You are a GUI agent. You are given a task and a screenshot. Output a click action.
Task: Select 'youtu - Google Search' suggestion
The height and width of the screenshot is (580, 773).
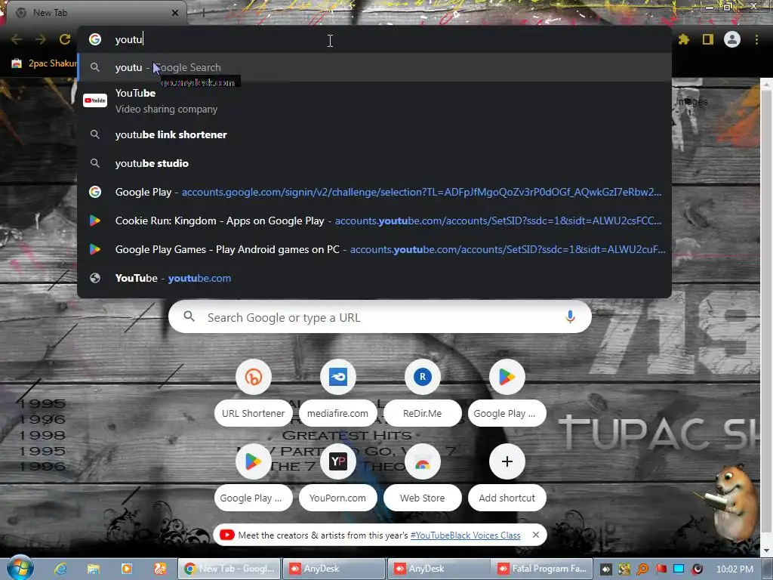click(x=374, y=67)
